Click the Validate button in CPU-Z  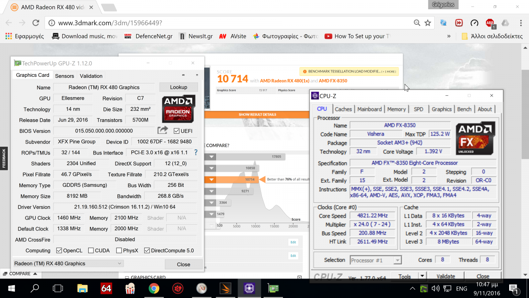[x=446, y=276]
